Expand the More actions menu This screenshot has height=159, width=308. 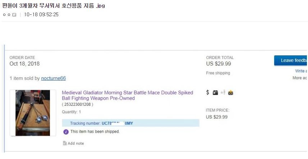tap(300, 78)
